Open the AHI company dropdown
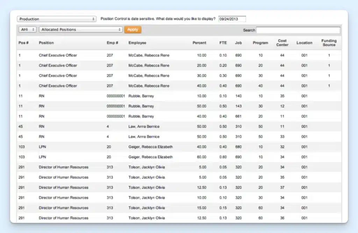The image size is (358, 233). 27,29
